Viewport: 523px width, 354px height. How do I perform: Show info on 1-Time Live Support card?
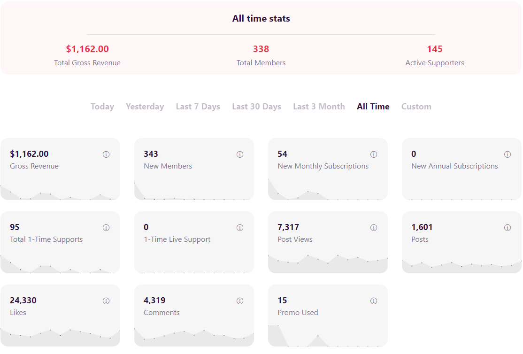(x=240, y=228)
